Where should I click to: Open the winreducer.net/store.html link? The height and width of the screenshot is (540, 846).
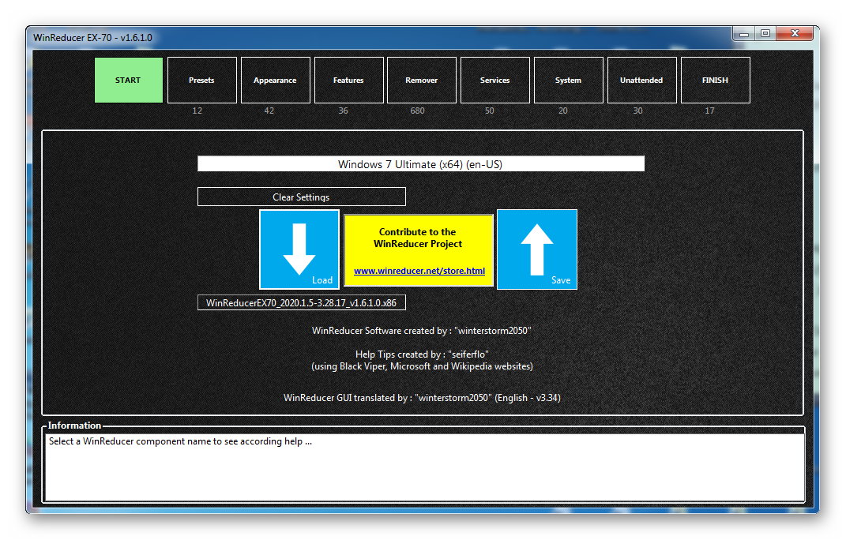click(419, 271)
